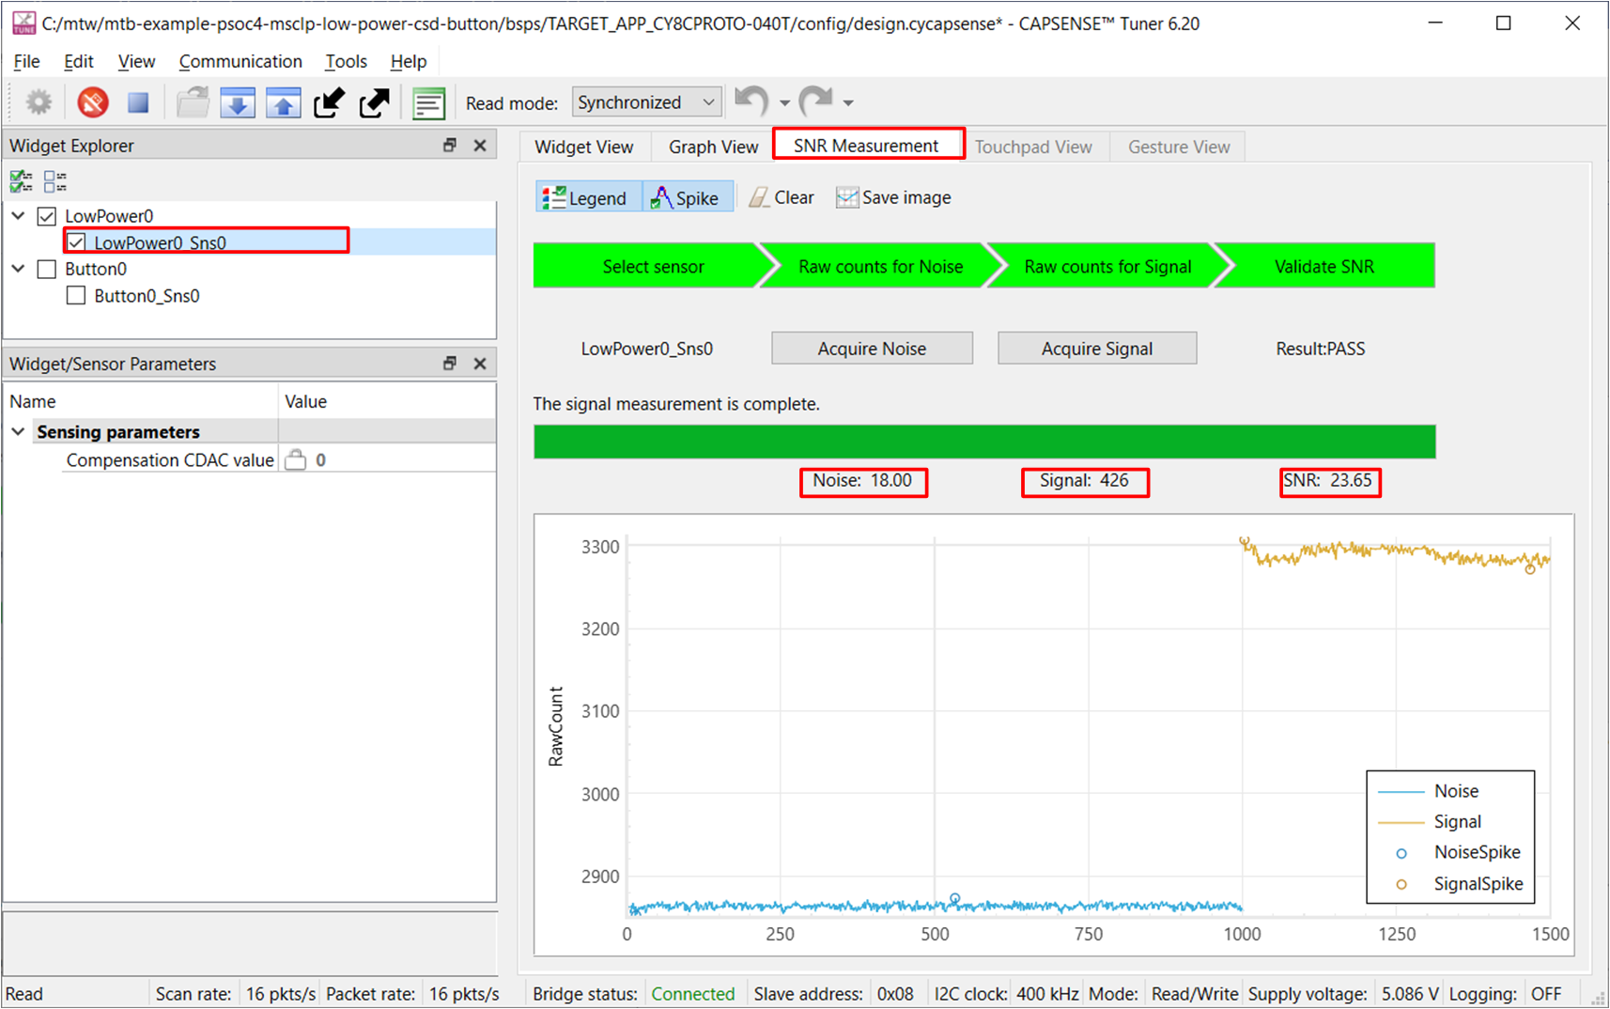
Task: Click the Select sensor step arrow
Action: 653,266
